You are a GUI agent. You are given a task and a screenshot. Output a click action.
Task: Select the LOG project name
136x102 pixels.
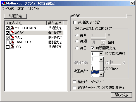click(18, 47)
